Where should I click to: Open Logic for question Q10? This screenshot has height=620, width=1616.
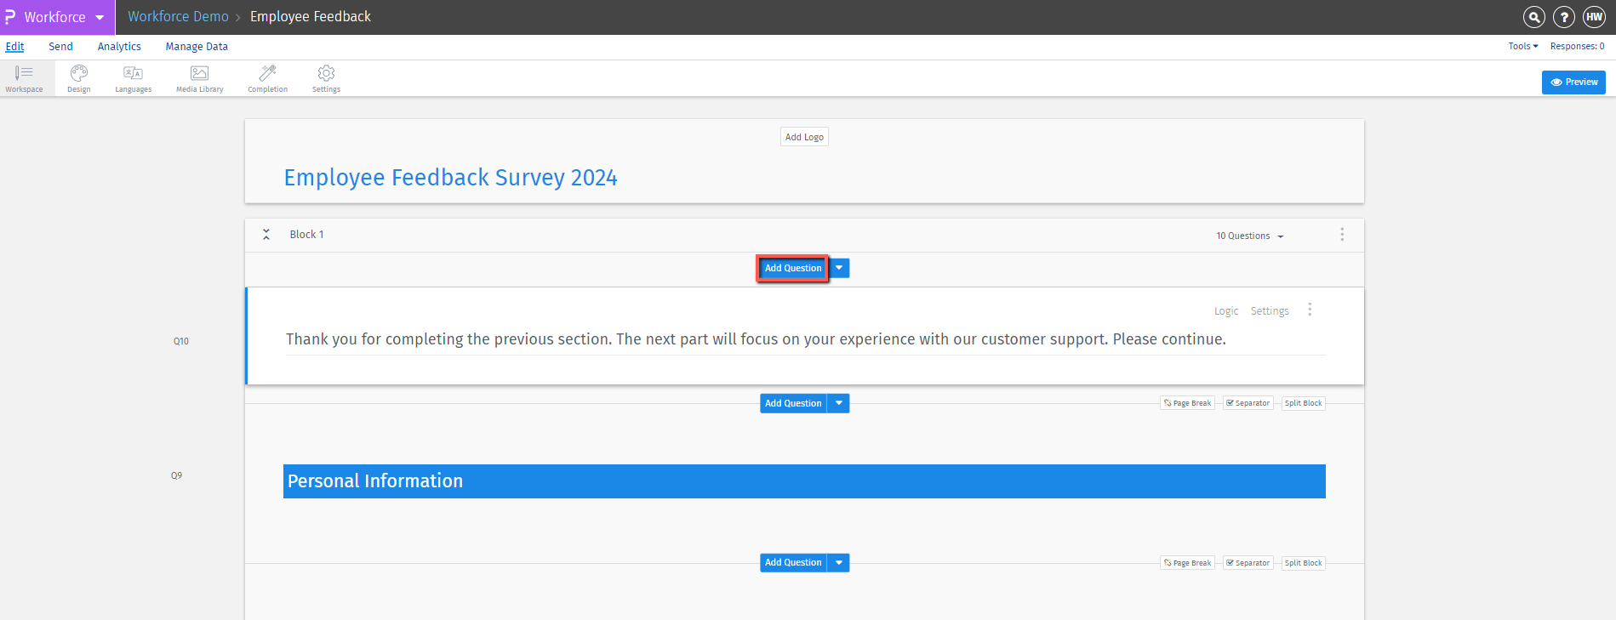coord(1226,311)
